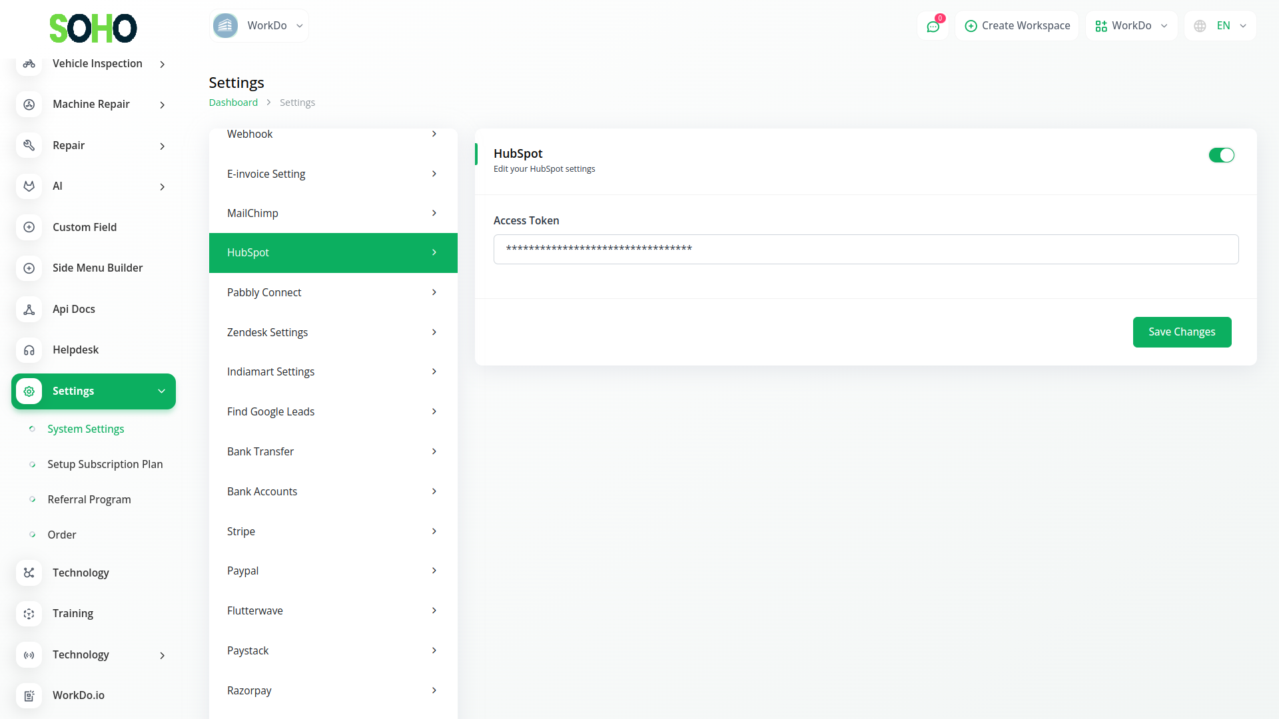Click the chat messages notification icon
This screenshot has width=1279, height=719.
933,26
